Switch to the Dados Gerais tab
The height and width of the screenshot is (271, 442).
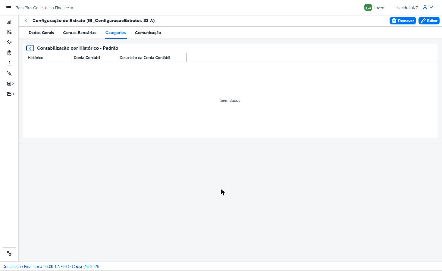pos(41,33)
